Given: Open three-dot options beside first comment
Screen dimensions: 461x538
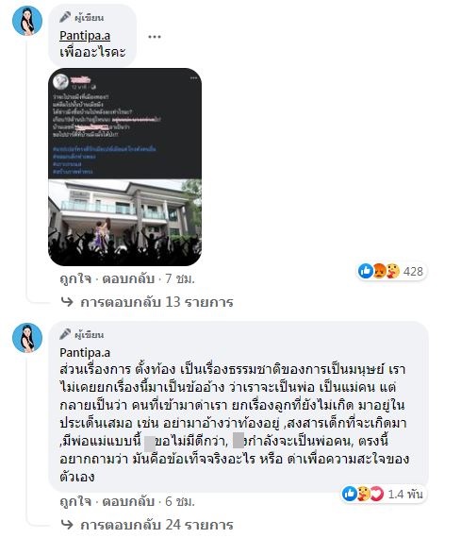Looking at the screenshot, I should [x=155, y=37].
